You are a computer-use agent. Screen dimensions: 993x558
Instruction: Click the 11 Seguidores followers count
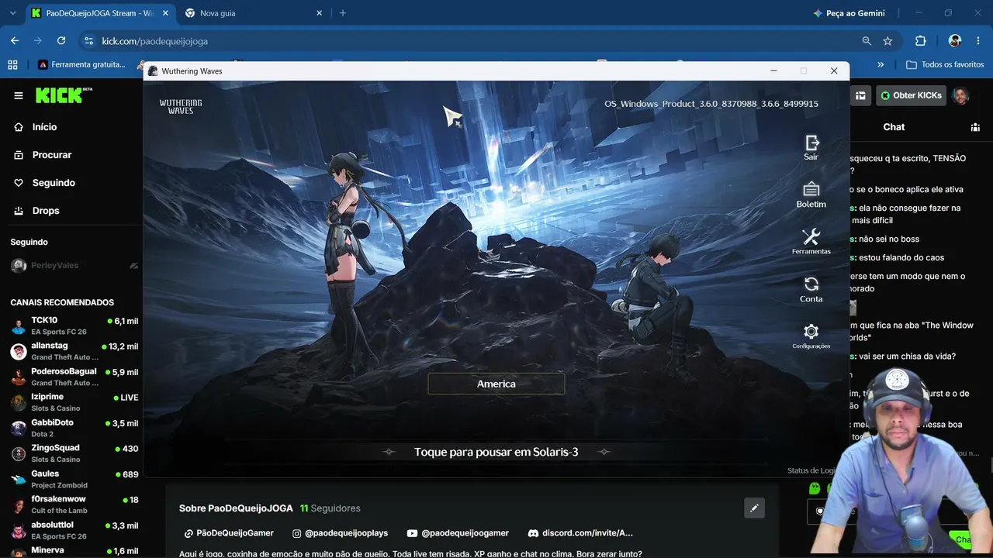coord(330,508)
